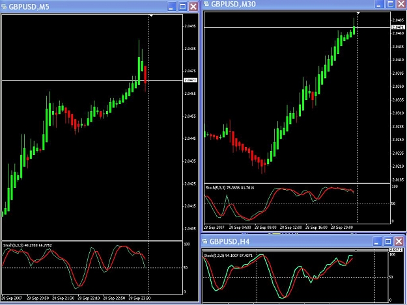The width and height of the screenshot is (407, 305).
Task: Click 2.0185 on M30 price scale
Action: [398, 179]
